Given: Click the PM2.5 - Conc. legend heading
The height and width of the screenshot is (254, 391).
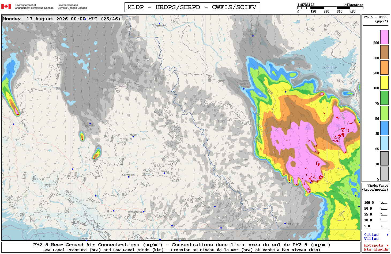Looking at the screenshot, I should (x=376, y=19).
